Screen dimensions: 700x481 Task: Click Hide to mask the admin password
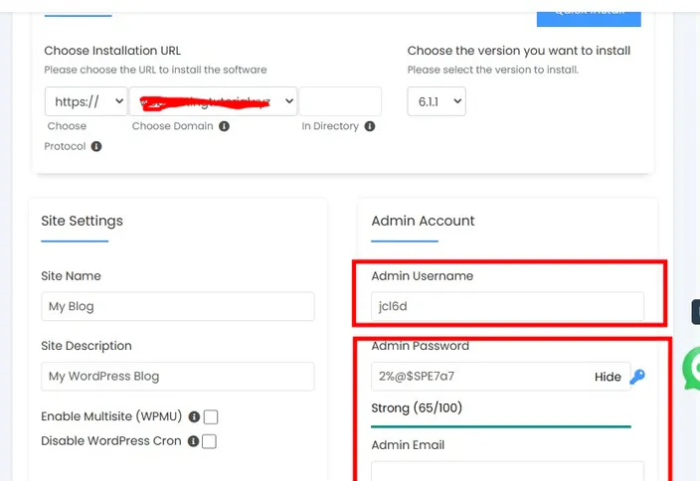[608, 377]
